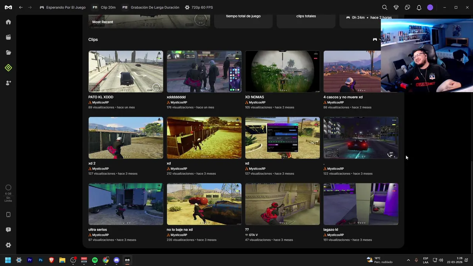The height and width of the screenshot is (266, 473).
Task: Open the ?? clip thumbnail
Action: (282, 204)
